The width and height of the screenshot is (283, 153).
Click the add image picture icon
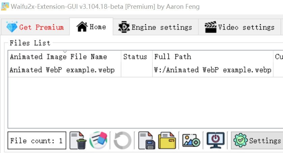(x=191, y=140)
